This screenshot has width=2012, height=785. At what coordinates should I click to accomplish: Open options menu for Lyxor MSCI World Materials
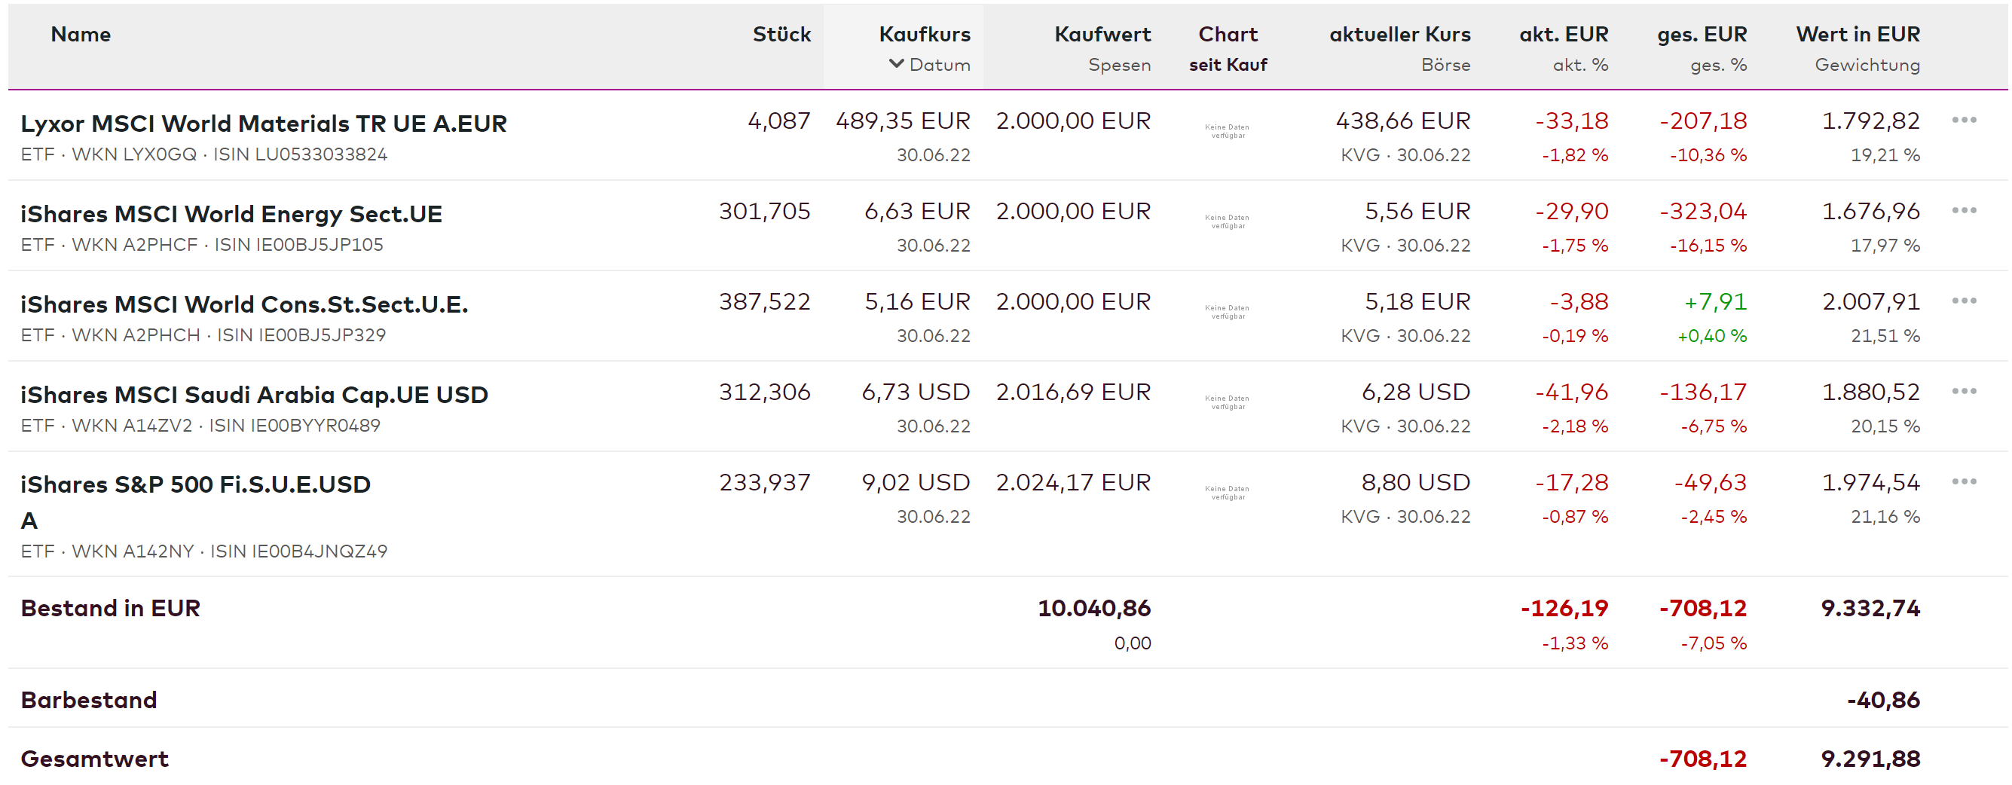pos(1963,120)
